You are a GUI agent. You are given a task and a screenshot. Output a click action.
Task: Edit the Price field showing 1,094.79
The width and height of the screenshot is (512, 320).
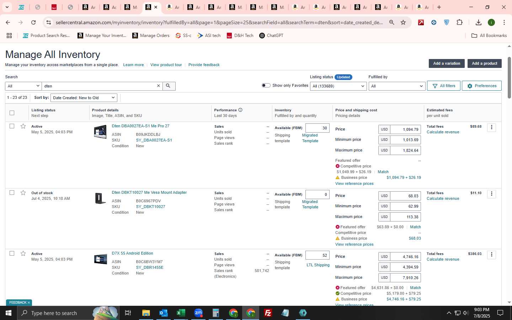[x=405, y=129]
